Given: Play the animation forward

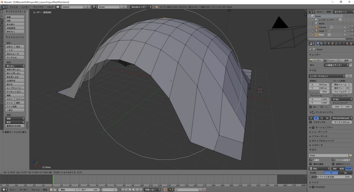Looking at the screenshot, I should pos(133,190).
